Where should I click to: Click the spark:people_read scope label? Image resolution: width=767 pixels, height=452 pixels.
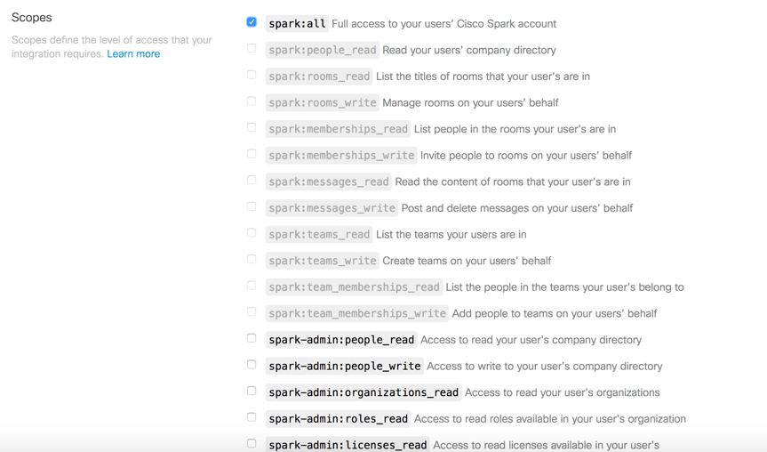323,50
